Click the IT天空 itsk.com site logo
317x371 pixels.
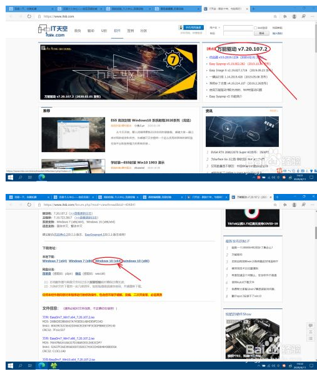pyautogui.click(x=53, y=31)
